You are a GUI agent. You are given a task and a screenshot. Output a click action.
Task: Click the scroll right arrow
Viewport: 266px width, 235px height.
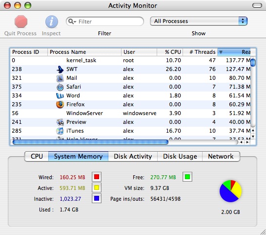tap(247, 142)
